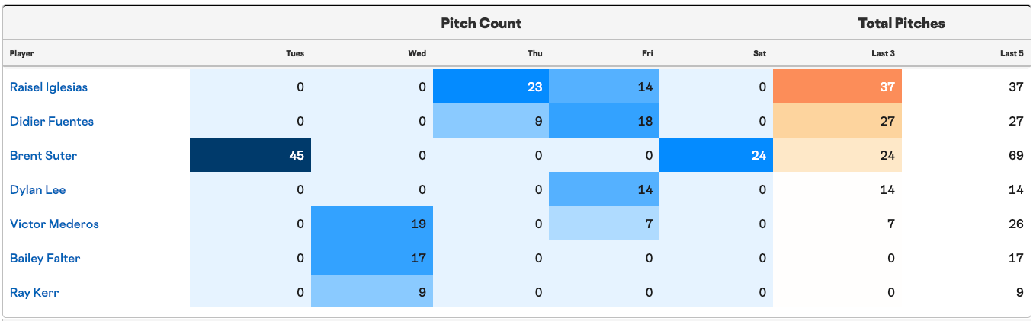Sort by Thu column header
Viewport: 1033px width, 321px height.
click(535, 53)
